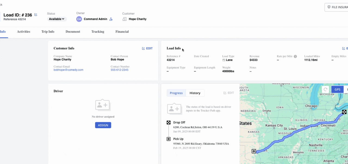Open the Trip Info tab
The width and height of the screenshot is (348, 164).
[48, 31]
